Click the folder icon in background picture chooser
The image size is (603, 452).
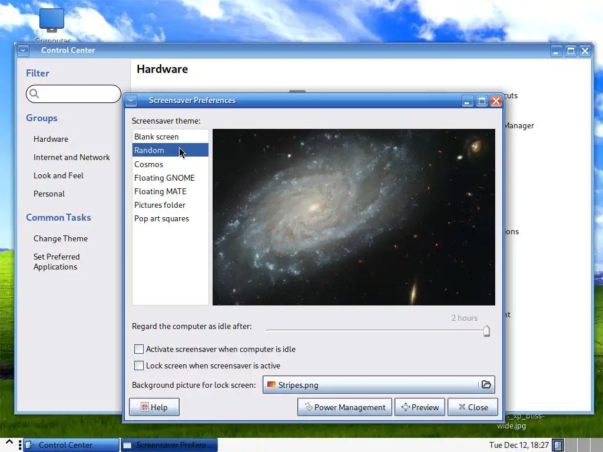coord(486,385)
